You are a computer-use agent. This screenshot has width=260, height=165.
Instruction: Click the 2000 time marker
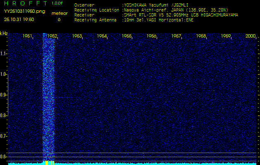pyautogui.click(x=250, y=36)
